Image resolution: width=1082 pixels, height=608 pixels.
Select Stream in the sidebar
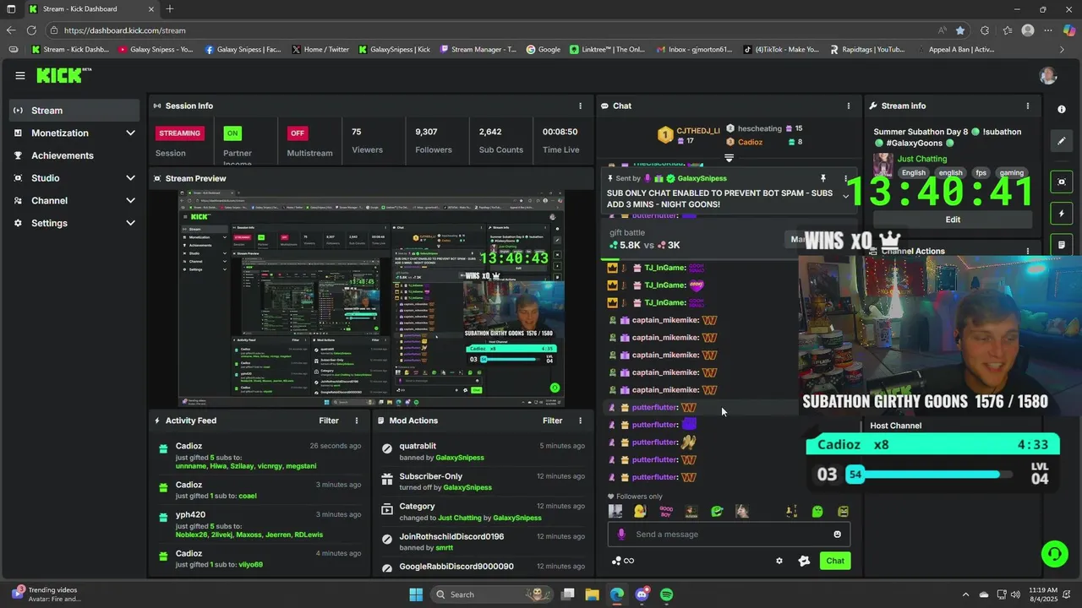pos(74,111)
